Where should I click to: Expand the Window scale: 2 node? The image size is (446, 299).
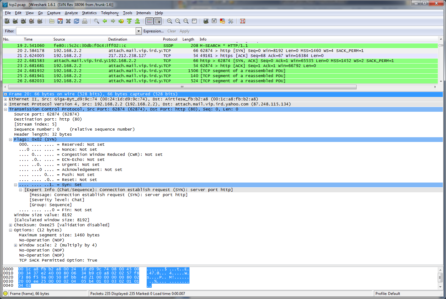(16, 245)
